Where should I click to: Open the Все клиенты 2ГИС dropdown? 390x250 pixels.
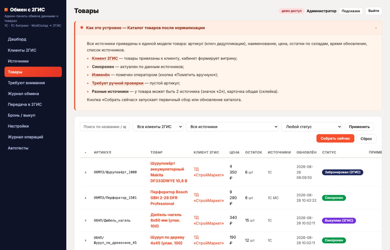point(158,127)
